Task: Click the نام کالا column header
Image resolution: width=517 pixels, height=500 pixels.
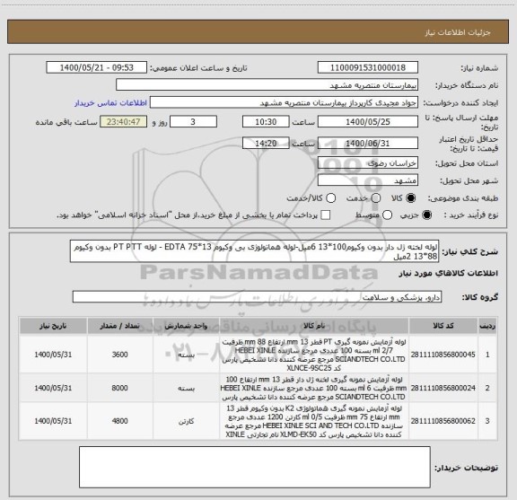Action: (314, 326)
